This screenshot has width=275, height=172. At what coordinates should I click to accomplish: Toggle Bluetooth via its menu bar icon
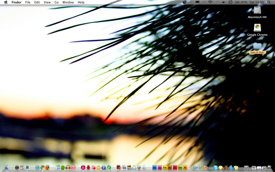coord(204,2)
